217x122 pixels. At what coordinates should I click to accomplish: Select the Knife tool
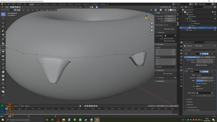[3, 68]
